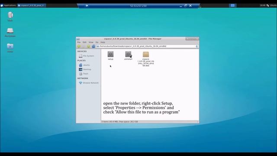Open the Help menu
The height and width of the screenshot is (156, 277).
coord(103,42)
